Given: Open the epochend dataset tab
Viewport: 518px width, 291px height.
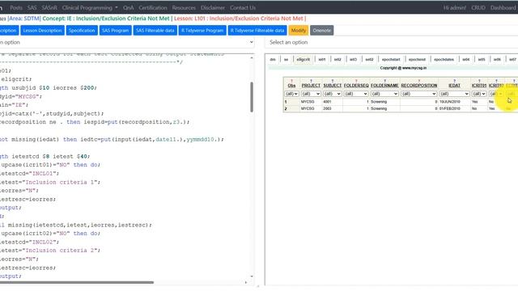Looking at the screenshot, I should (x=417, y=59).
